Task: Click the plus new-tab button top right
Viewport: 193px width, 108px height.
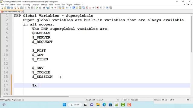Action: [x=185, y=4]
